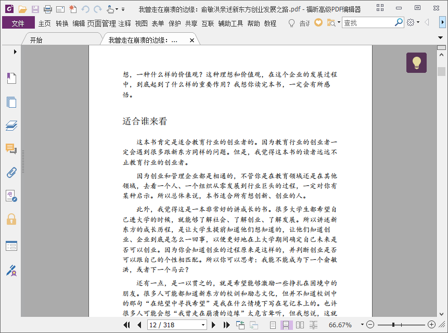Open the pen and ribbon certificate panel
The image size is (448, 333).
pyautogui.click(x=11, y=271)
